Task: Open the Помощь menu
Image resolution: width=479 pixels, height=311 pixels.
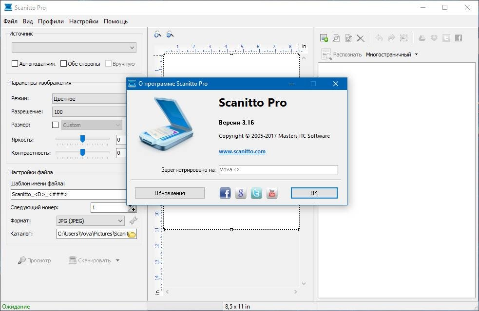Action: 116,21
